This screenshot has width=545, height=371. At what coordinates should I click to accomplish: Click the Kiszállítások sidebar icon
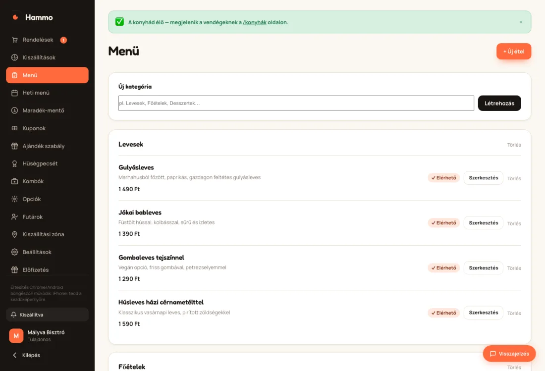pos(14,57)
